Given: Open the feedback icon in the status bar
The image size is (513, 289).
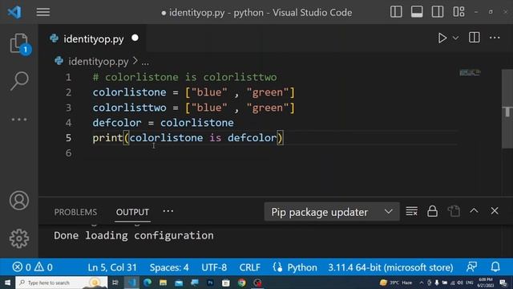Looking at the screenshot, I should [x=471, y=267].
